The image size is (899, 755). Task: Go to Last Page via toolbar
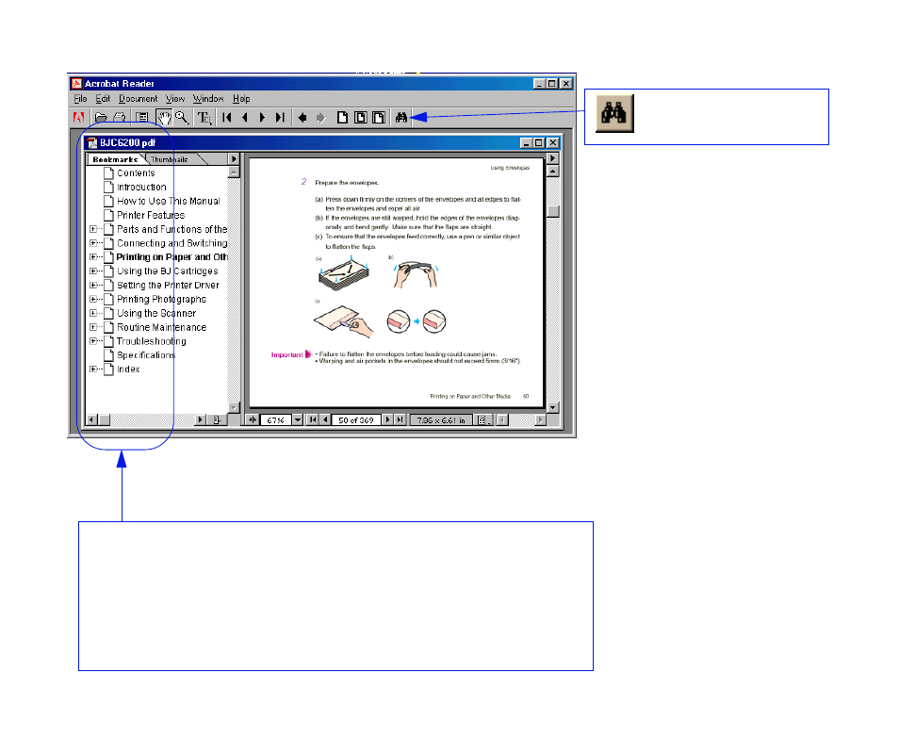pos(280,118)
